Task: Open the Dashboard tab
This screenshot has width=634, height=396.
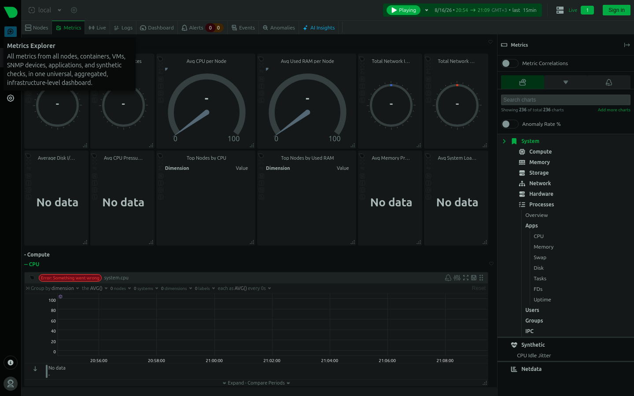Action: coord(157,28)
